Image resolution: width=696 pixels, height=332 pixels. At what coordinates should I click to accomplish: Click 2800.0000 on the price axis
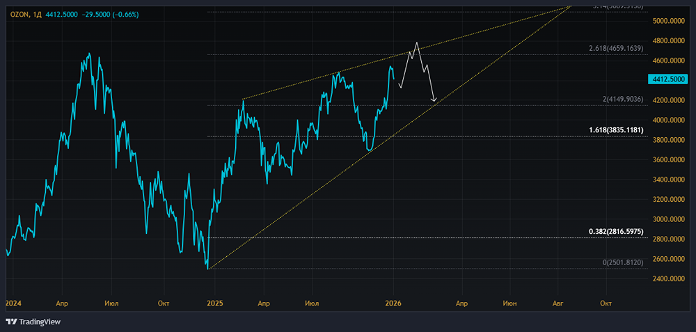(668, 239)
